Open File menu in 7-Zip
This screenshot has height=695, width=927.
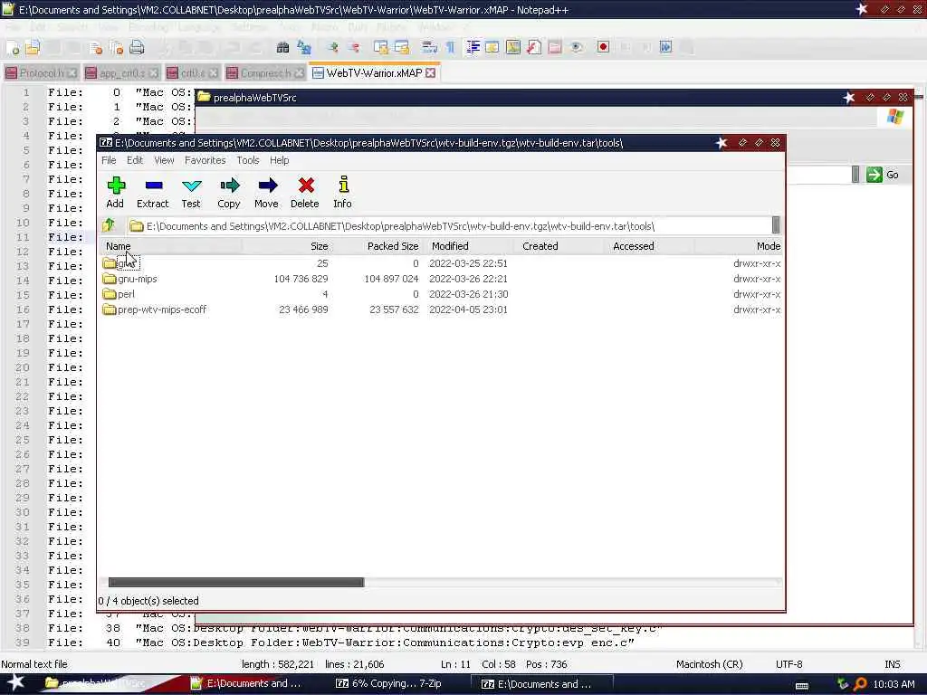click(109, 160)
